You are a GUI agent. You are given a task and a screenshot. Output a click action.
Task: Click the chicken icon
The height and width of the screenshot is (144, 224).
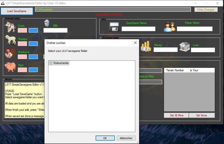[10, 53]
